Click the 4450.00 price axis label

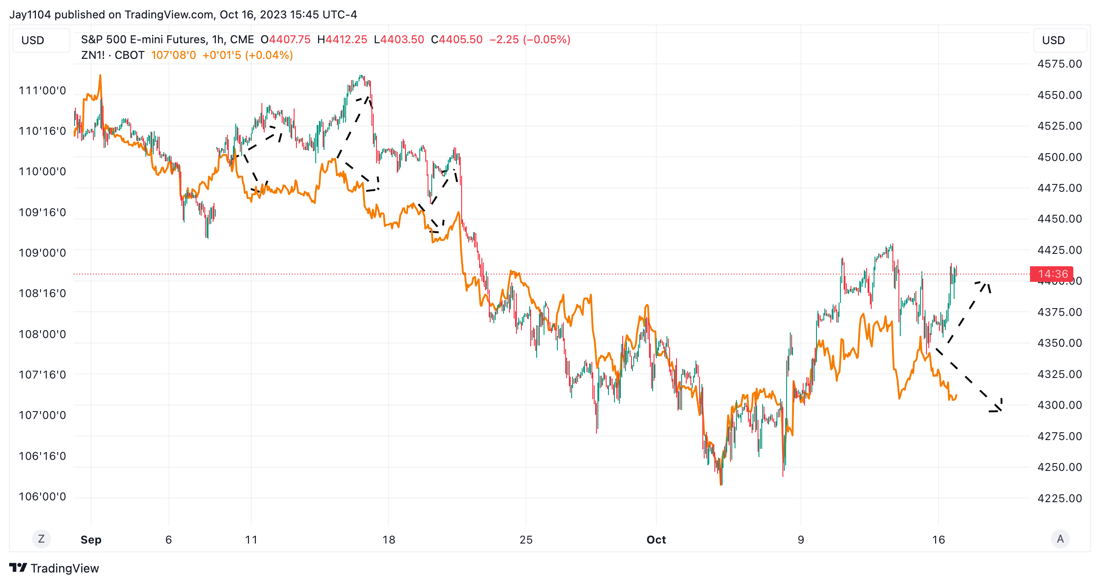1059,219
